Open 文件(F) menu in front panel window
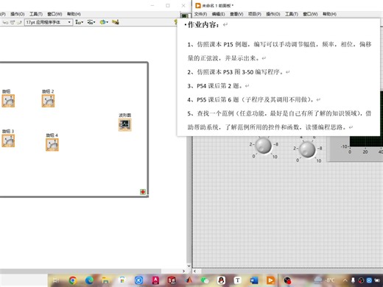Screen dimensions: 383x287 coord(200,14)
